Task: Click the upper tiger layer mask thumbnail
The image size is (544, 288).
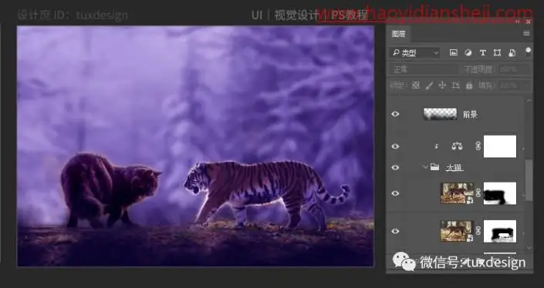Action: 500,193
